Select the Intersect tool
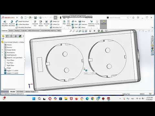The height and width of the screenshot is (116, 155). pyautogui.click(x=83, y=24)
